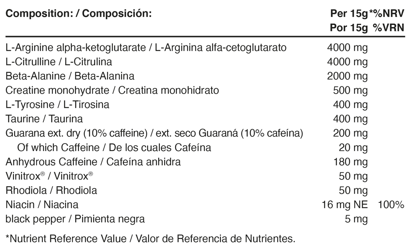Screen dimensions: 410x251
Task: Select 'Of which Caffeine' sub-row
Action: (x=114, y=147)
